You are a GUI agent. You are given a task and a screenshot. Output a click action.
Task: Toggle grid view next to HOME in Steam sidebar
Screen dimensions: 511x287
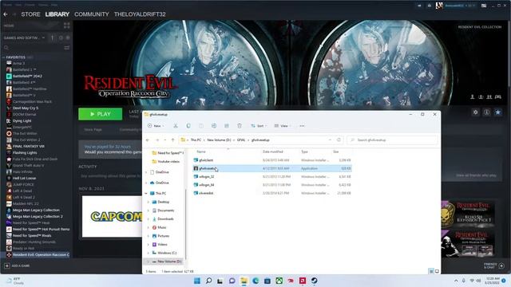67,26
